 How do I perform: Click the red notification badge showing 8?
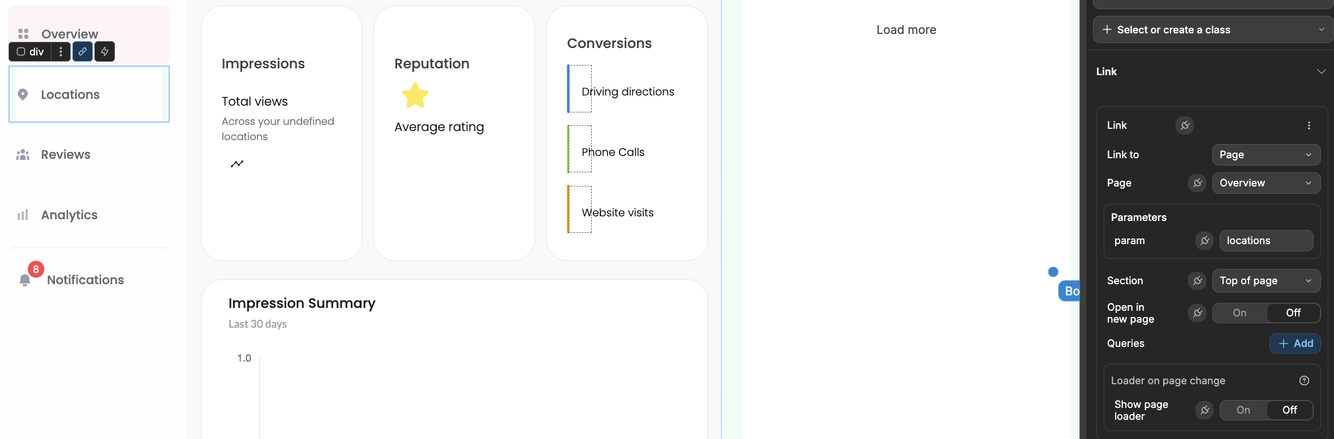36,270
